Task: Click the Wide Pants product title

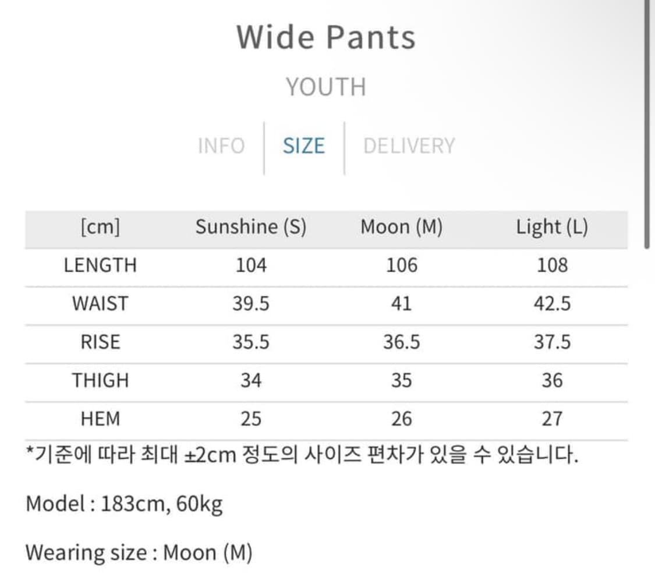Action: [x=326, y=37]
